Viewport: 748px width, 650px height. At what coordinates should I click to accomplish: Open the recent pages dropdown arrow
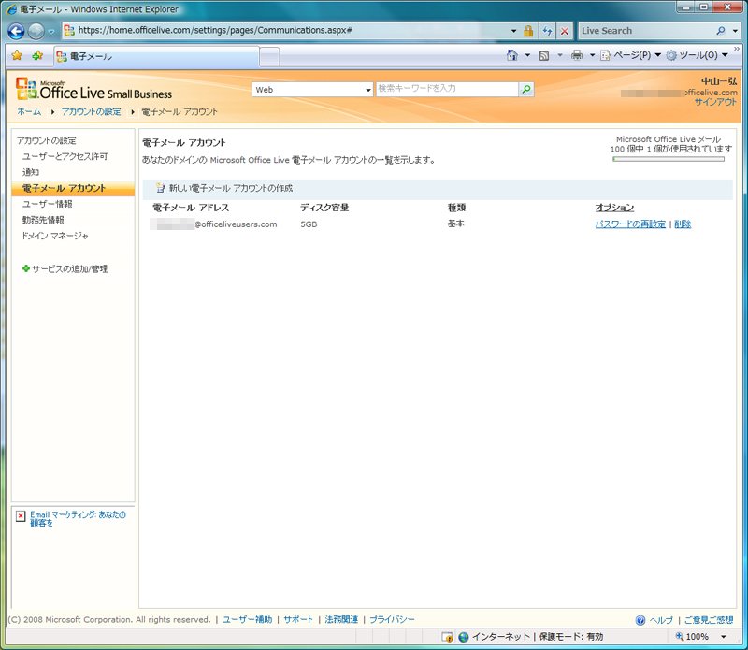pyautogui.click(x=51, y=32)
